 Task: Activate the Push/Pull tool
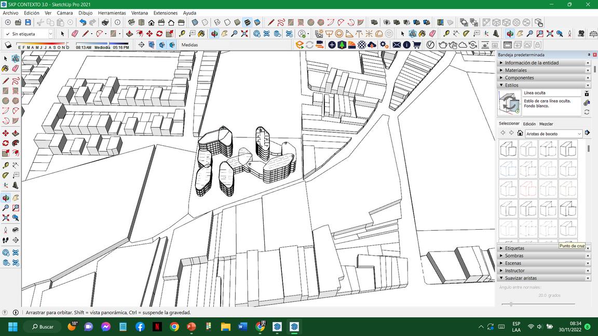click(129, 34)
